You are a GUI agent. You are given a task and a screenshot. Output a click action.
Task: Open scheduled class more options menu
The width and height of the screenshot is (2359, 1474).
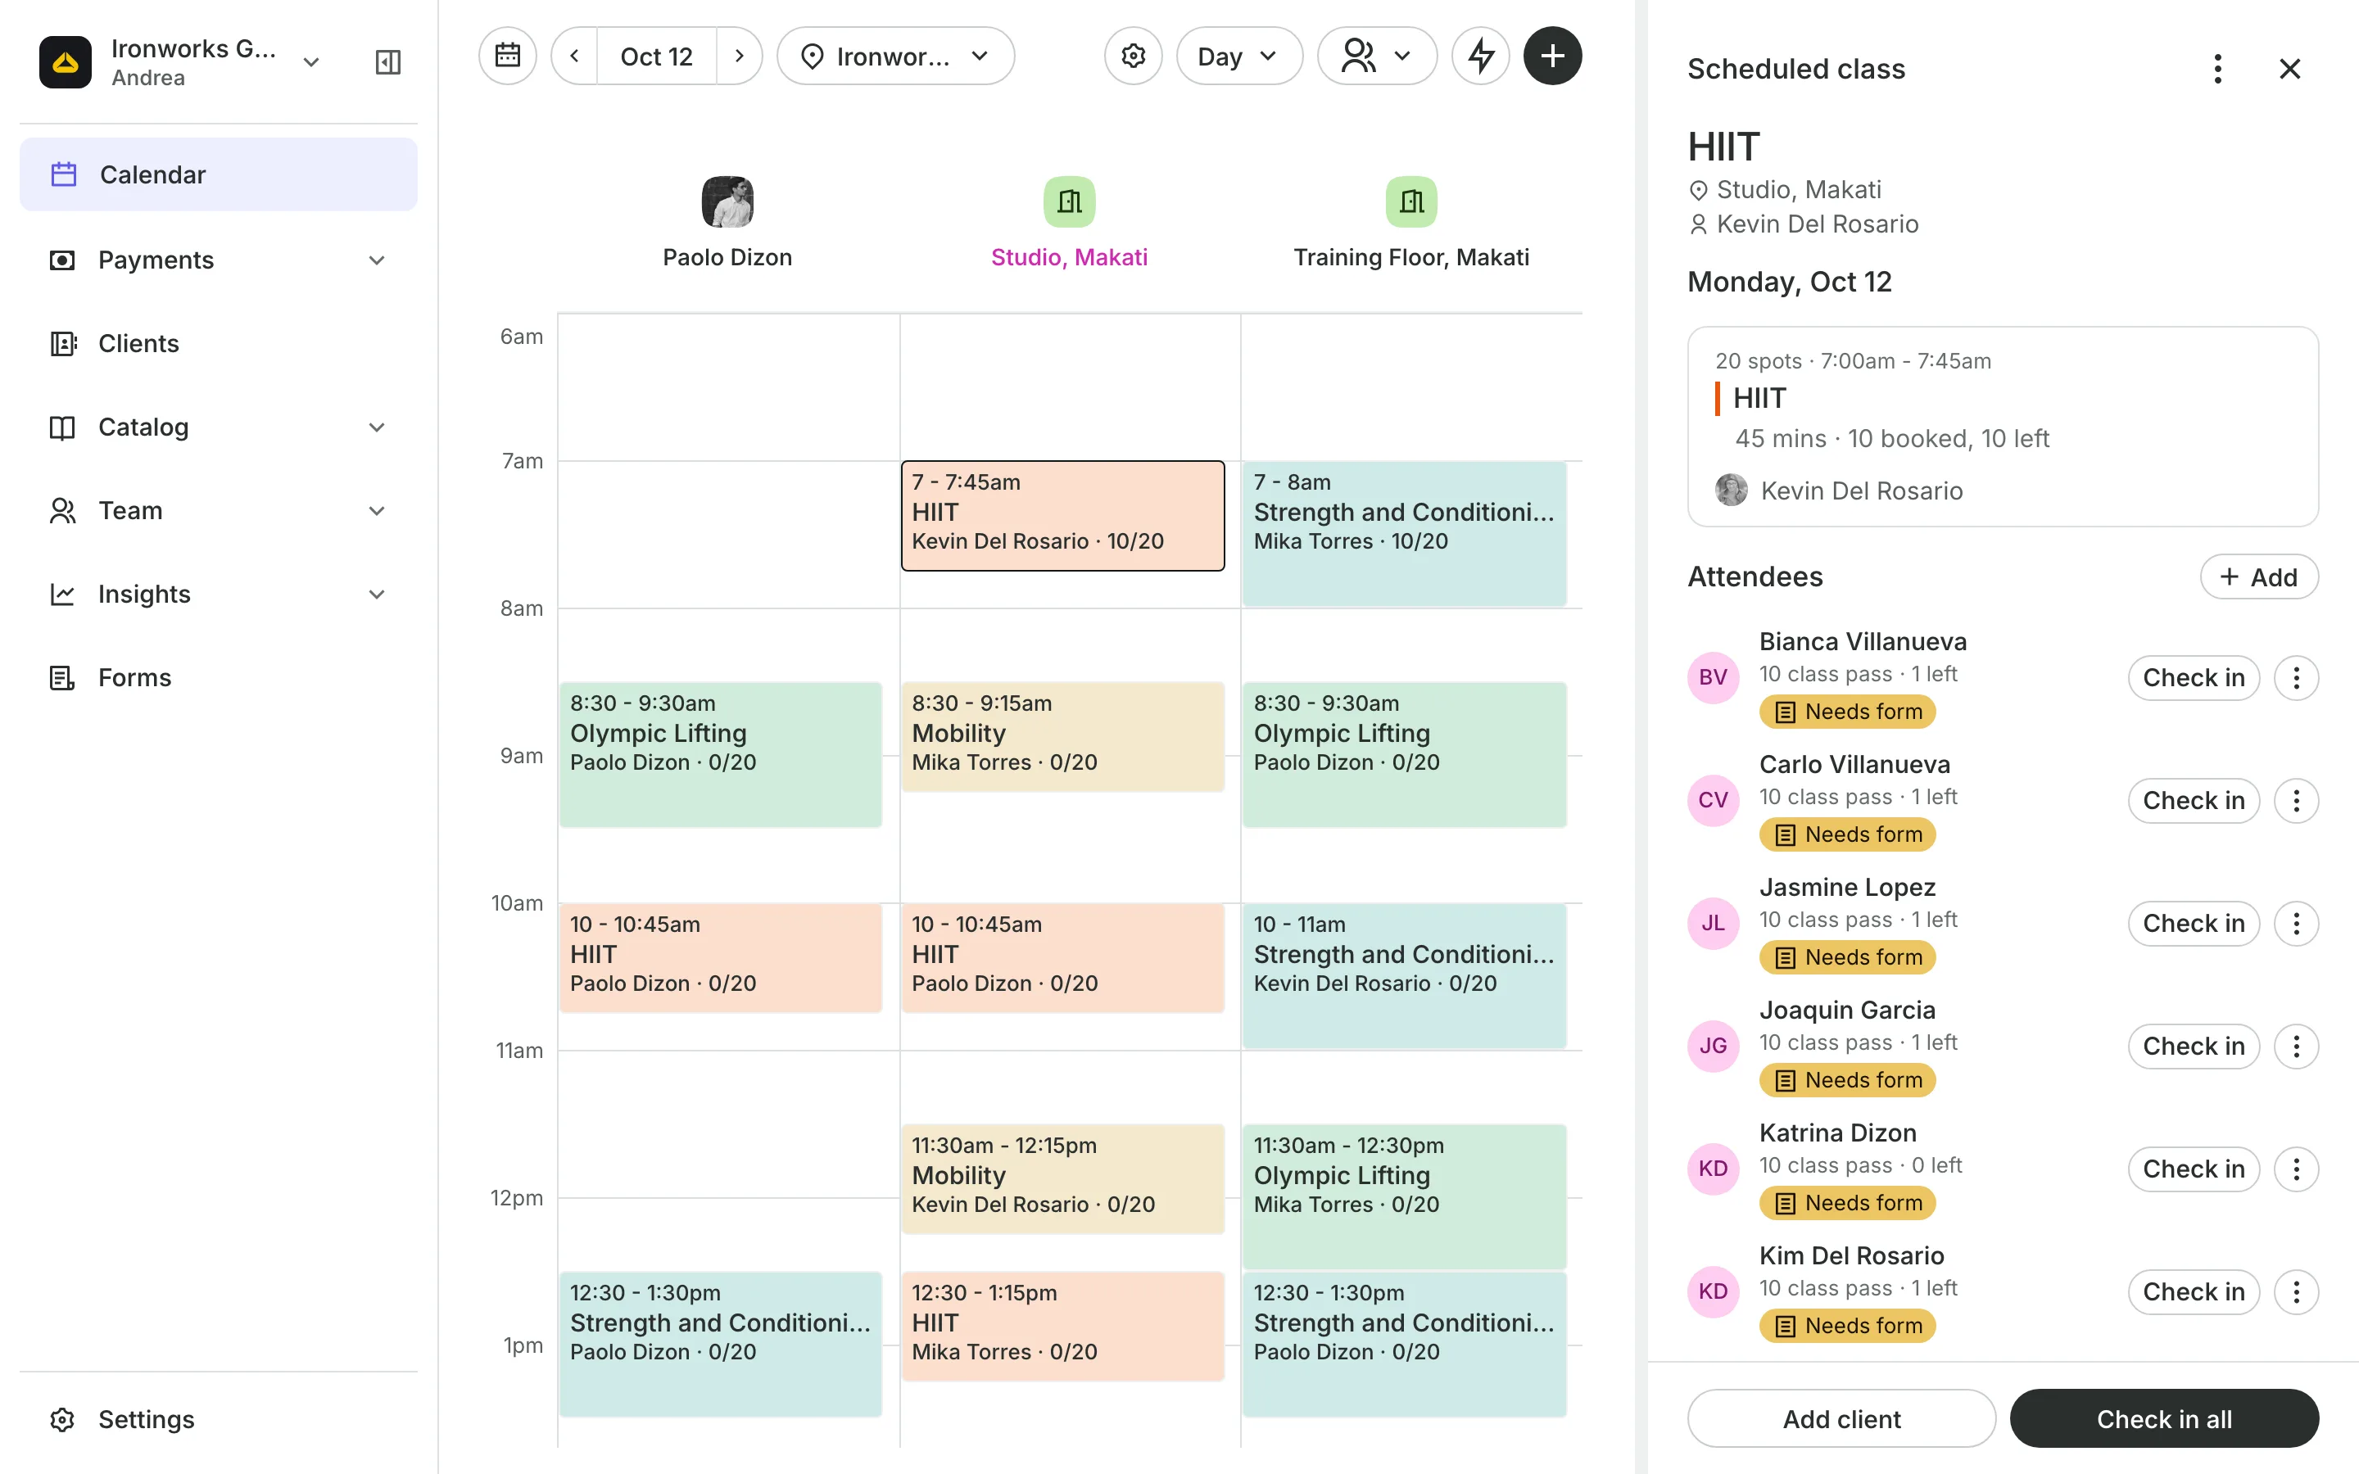coord(2217,68)
